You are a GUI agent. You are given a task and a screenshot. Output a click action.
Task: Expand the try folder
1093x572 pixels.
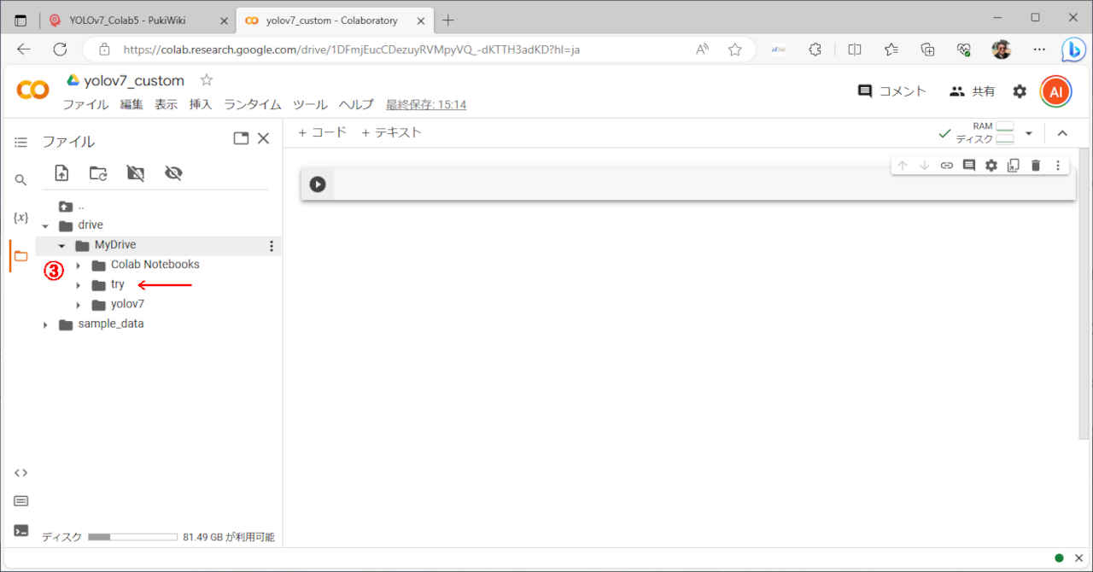pyautogui.click(x=79, y=285)
